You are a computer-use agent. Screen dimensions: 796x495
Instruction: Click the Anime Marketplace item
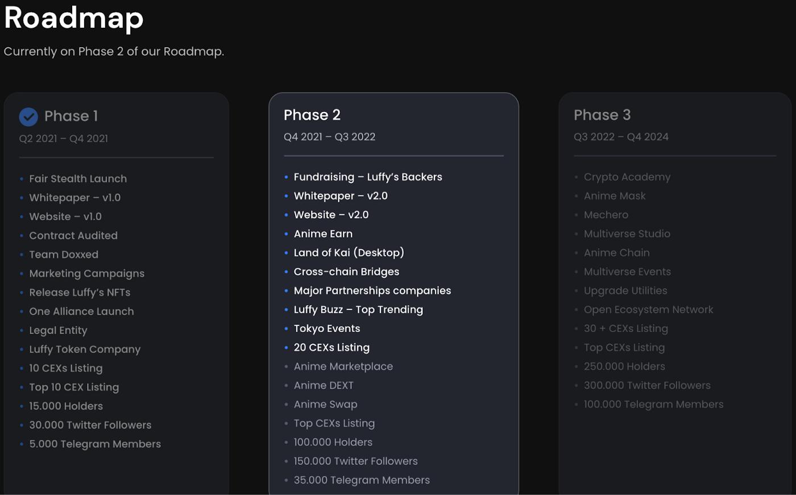343,367
